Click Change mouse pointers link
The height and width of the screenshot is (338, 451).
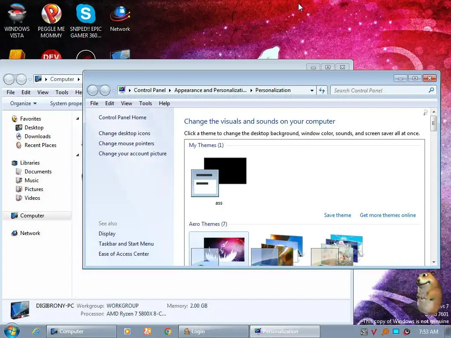click(126, 143)
